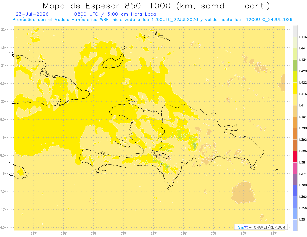Click the '1.44' legend value
This screenshot has width=307, height=237.
(x=302, y=48)
